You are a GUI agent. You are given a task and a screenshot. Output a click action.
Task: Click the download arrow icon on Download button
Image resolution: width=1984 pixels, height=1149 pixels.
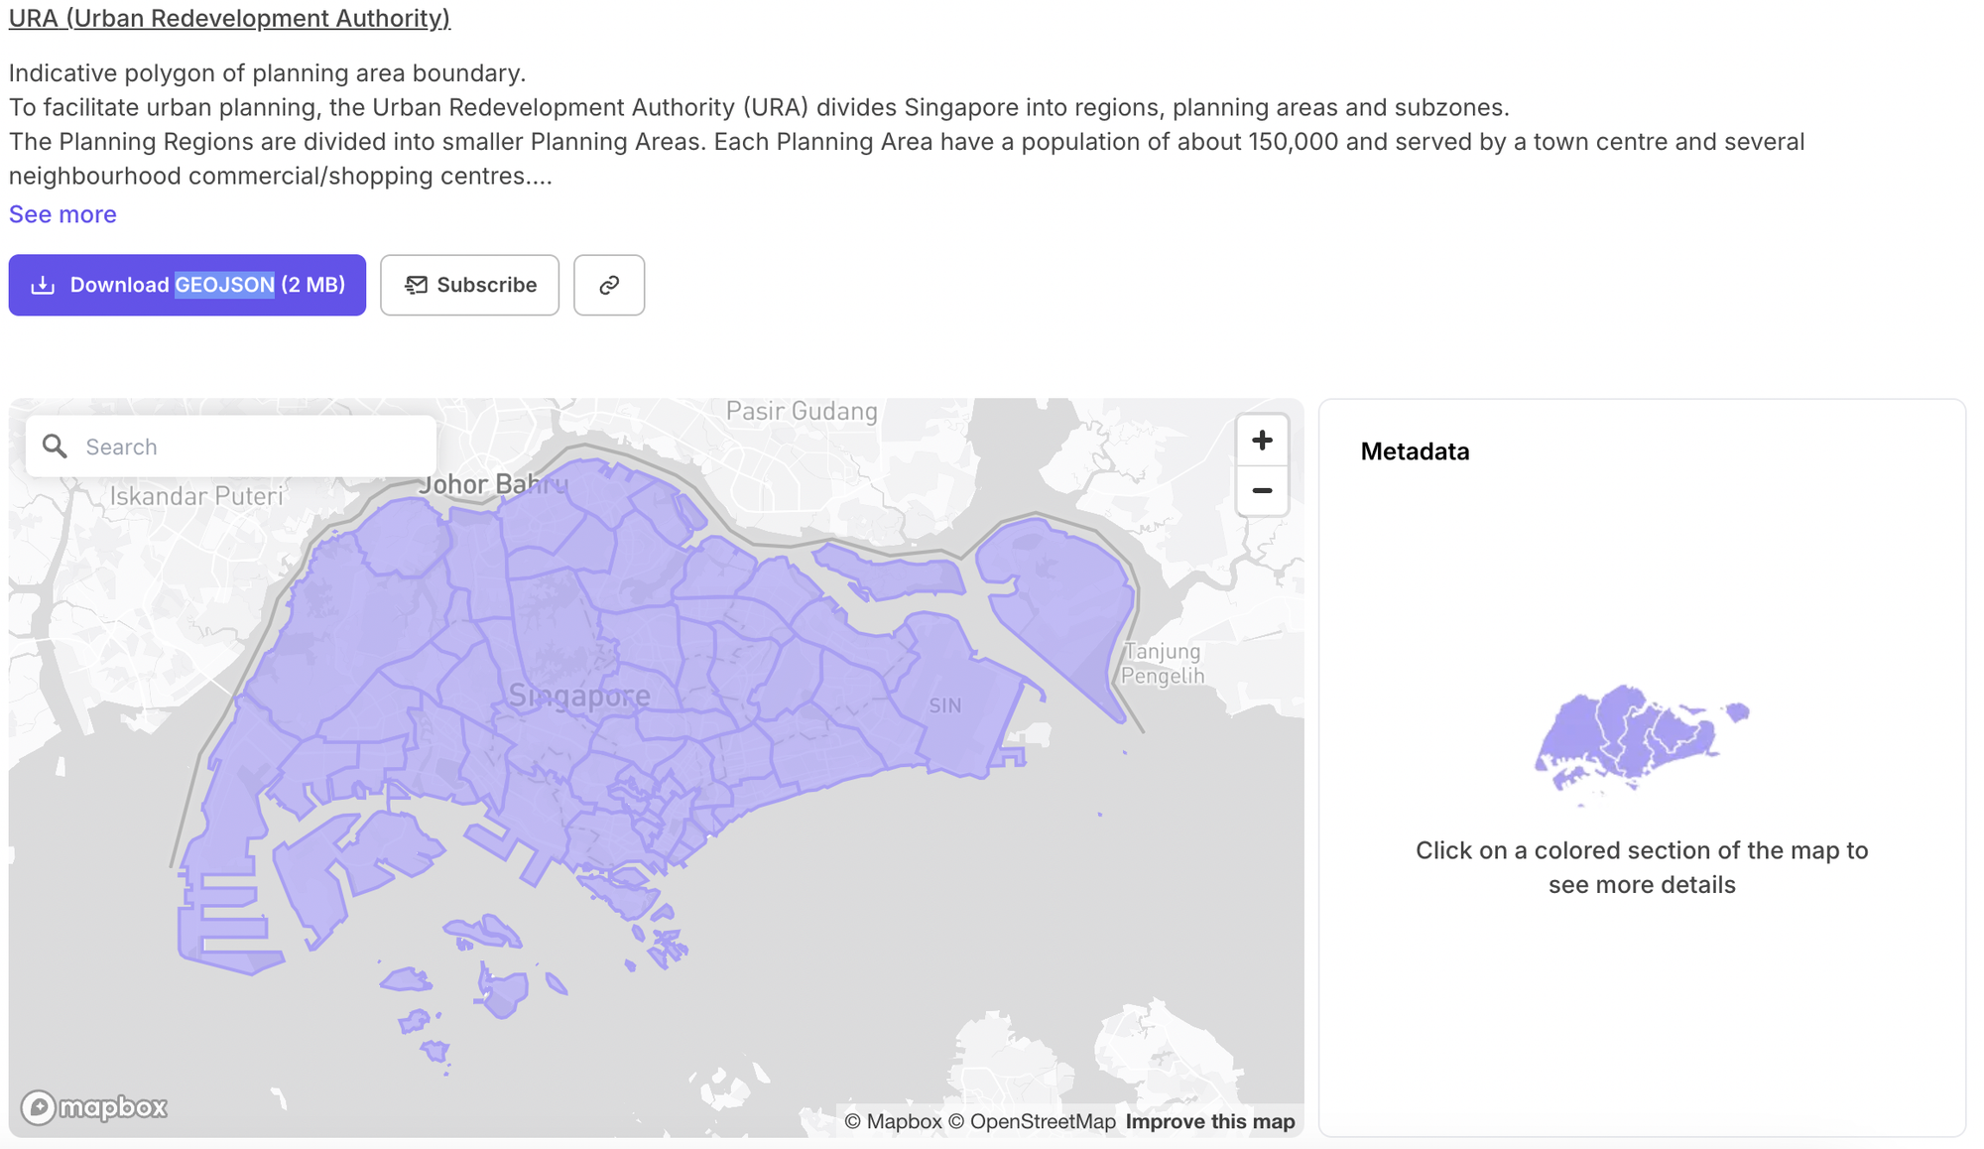43,285
